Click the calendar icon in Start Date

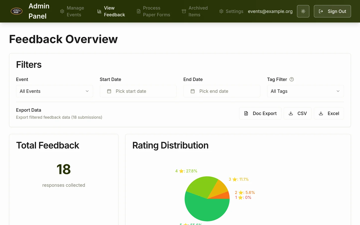point(109,91)
